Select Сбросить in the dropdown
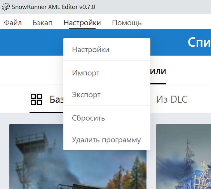This screenshot has width=211, height=189. coord(107,118)
